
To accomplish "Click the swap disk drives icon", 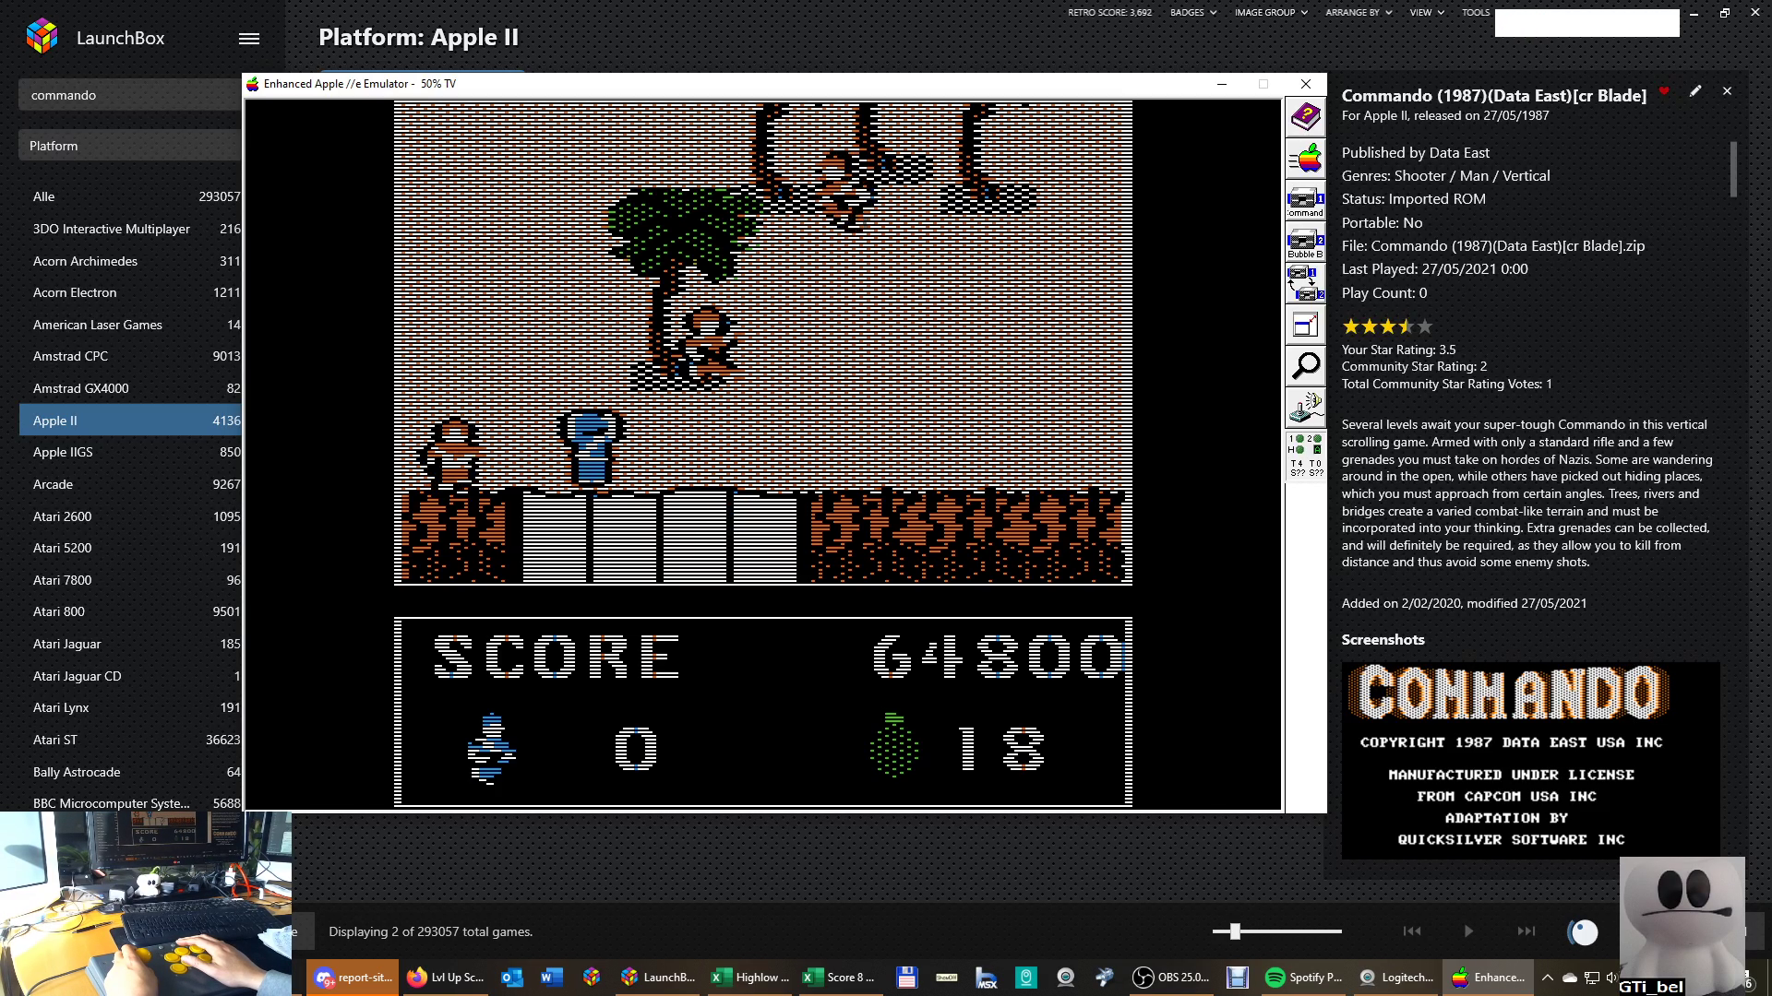I will [1305, 283].
